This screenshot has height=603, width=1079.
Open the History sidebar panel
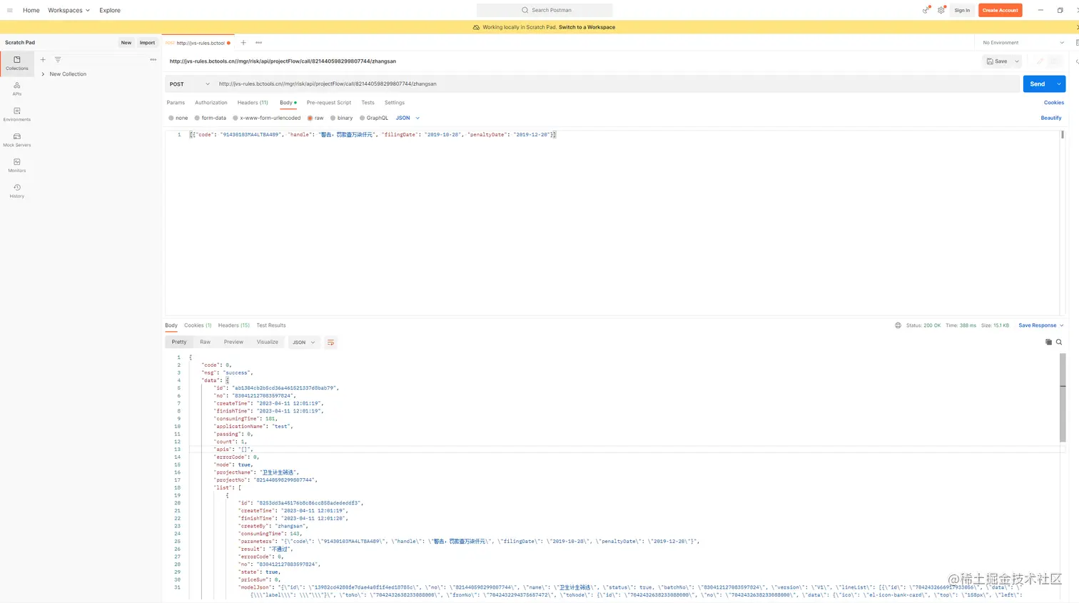click(x=17, y=191)
